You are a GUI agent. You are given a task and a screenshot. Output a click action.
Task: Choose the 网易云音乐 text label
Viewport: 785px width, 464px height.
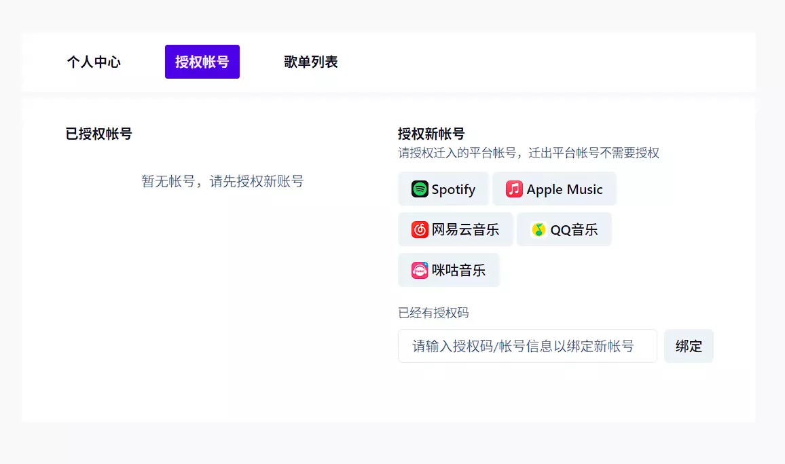[465, 230]
